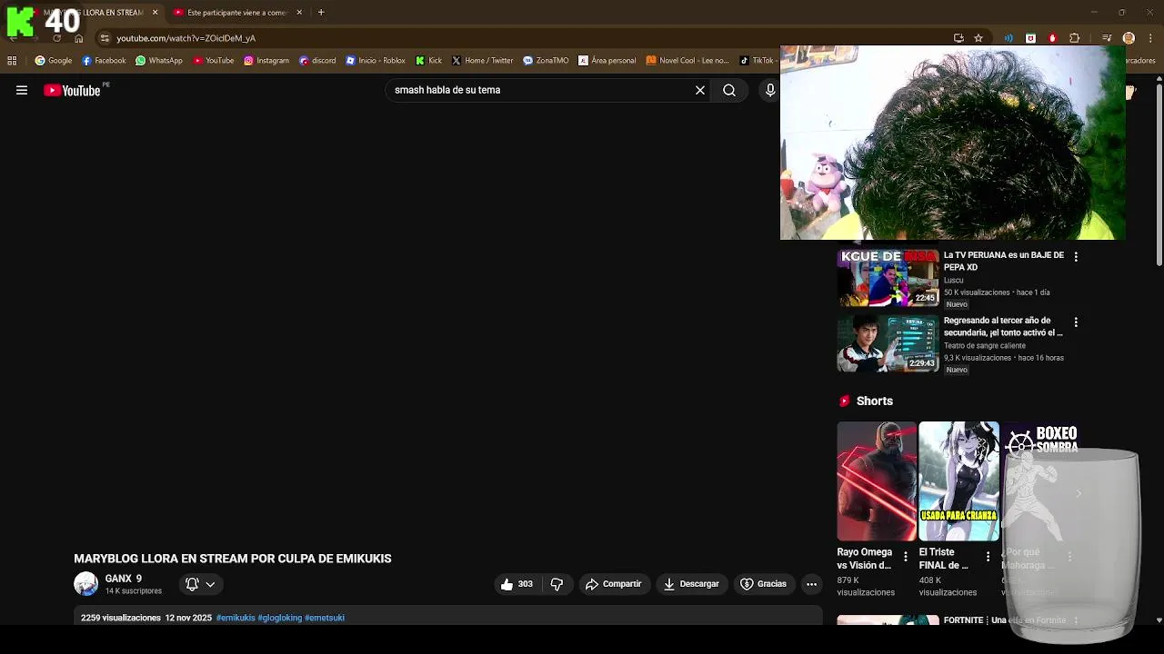Close the MARYBLOG LLORA EN STREAM tab
Screen dimensions: 1164x654
point(155,13)
